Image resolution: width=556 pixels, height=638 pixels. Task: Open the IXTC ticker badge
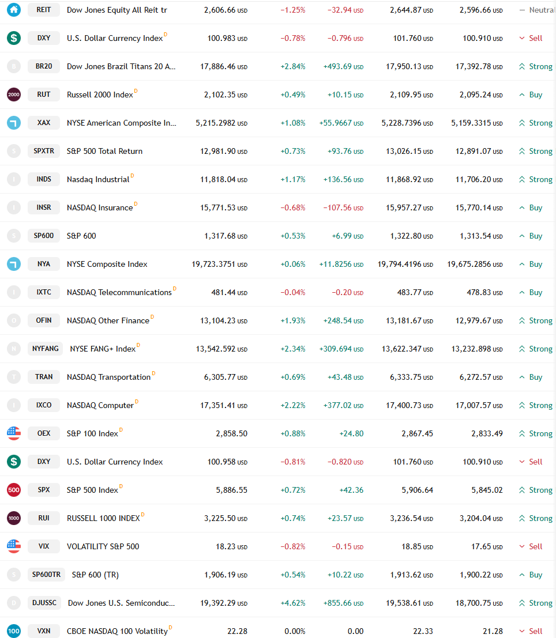(44, 292)
